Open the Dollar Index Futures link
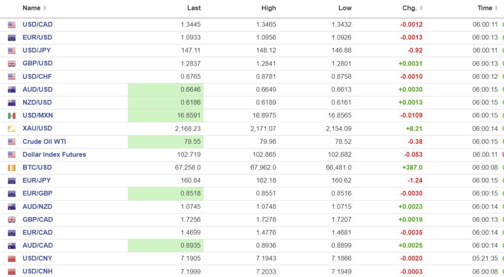504x277 pixels. tap(54, 154)
